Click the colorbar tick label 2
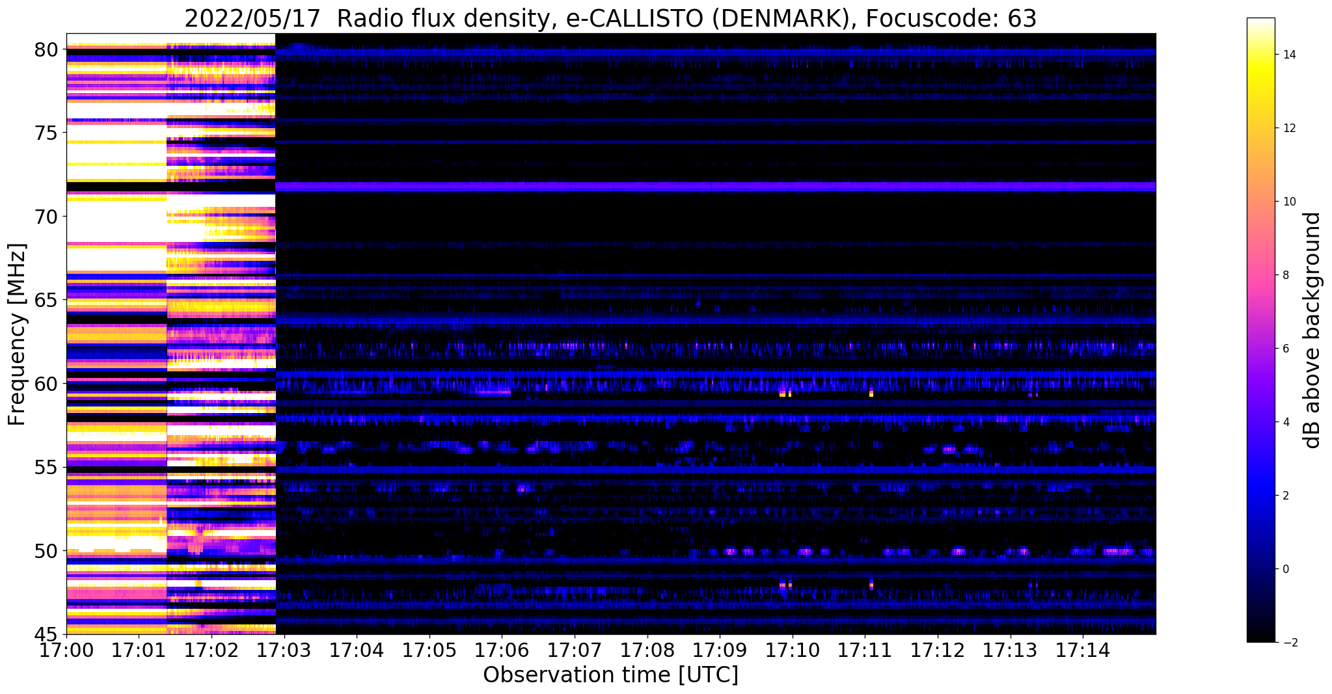Viewport: 1332px width, 694px height. point(1285,496)
